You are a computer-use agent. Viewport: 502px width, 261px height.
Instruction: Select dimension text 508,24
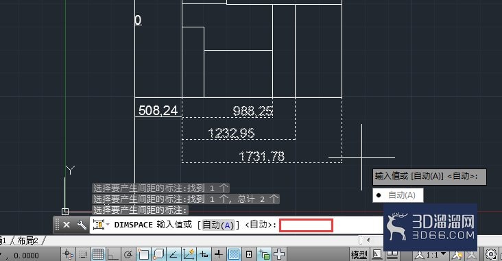pos(158,110)
